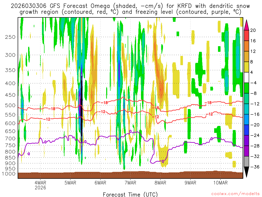Select the 600 pressure level label
262x197 pixels.
click(10, 123)
